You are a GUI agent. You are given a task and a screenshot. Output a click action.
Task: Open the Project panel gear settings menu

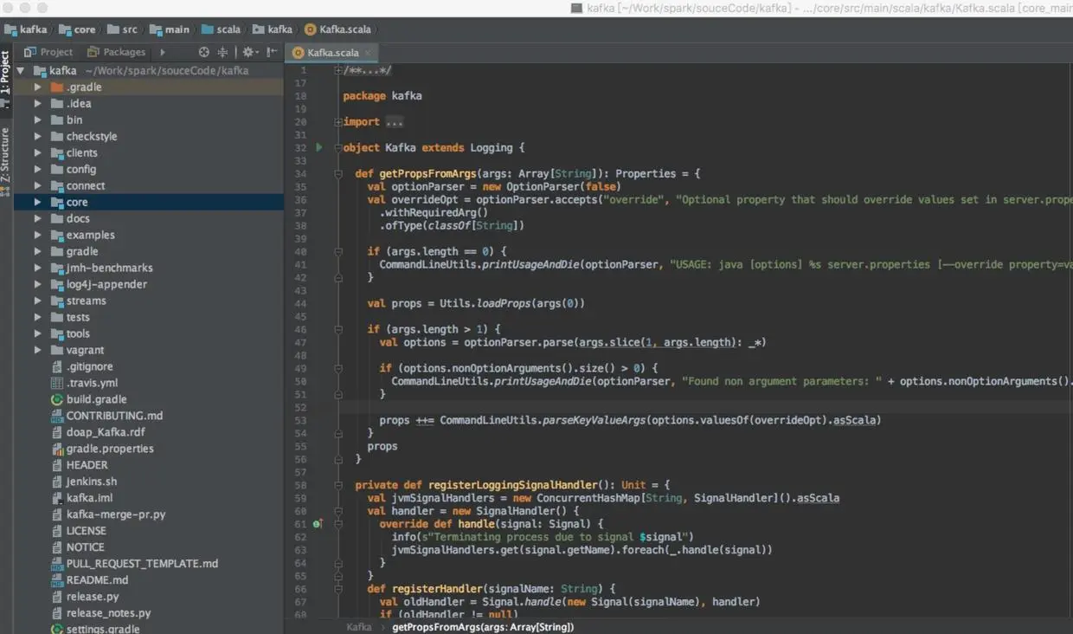[x=249, y=52]
